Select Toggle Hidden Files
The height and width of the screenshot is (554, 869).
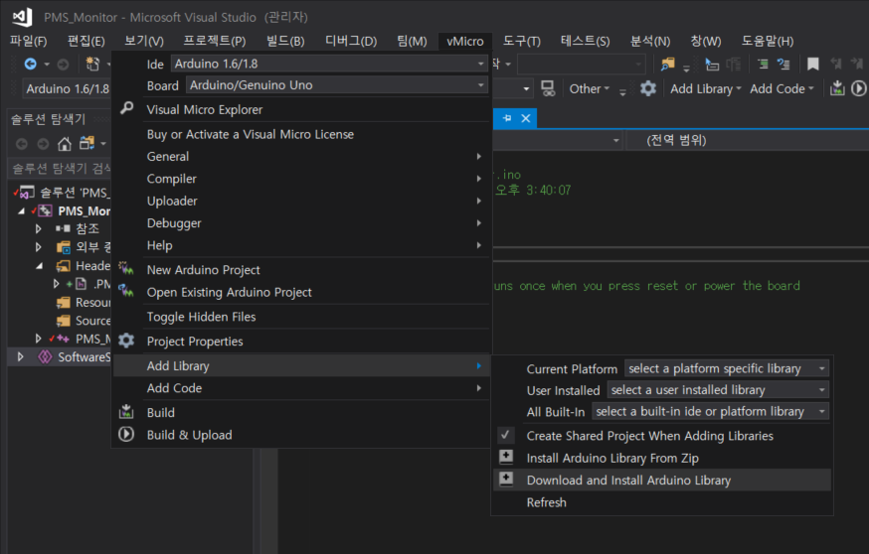[302, 317]
